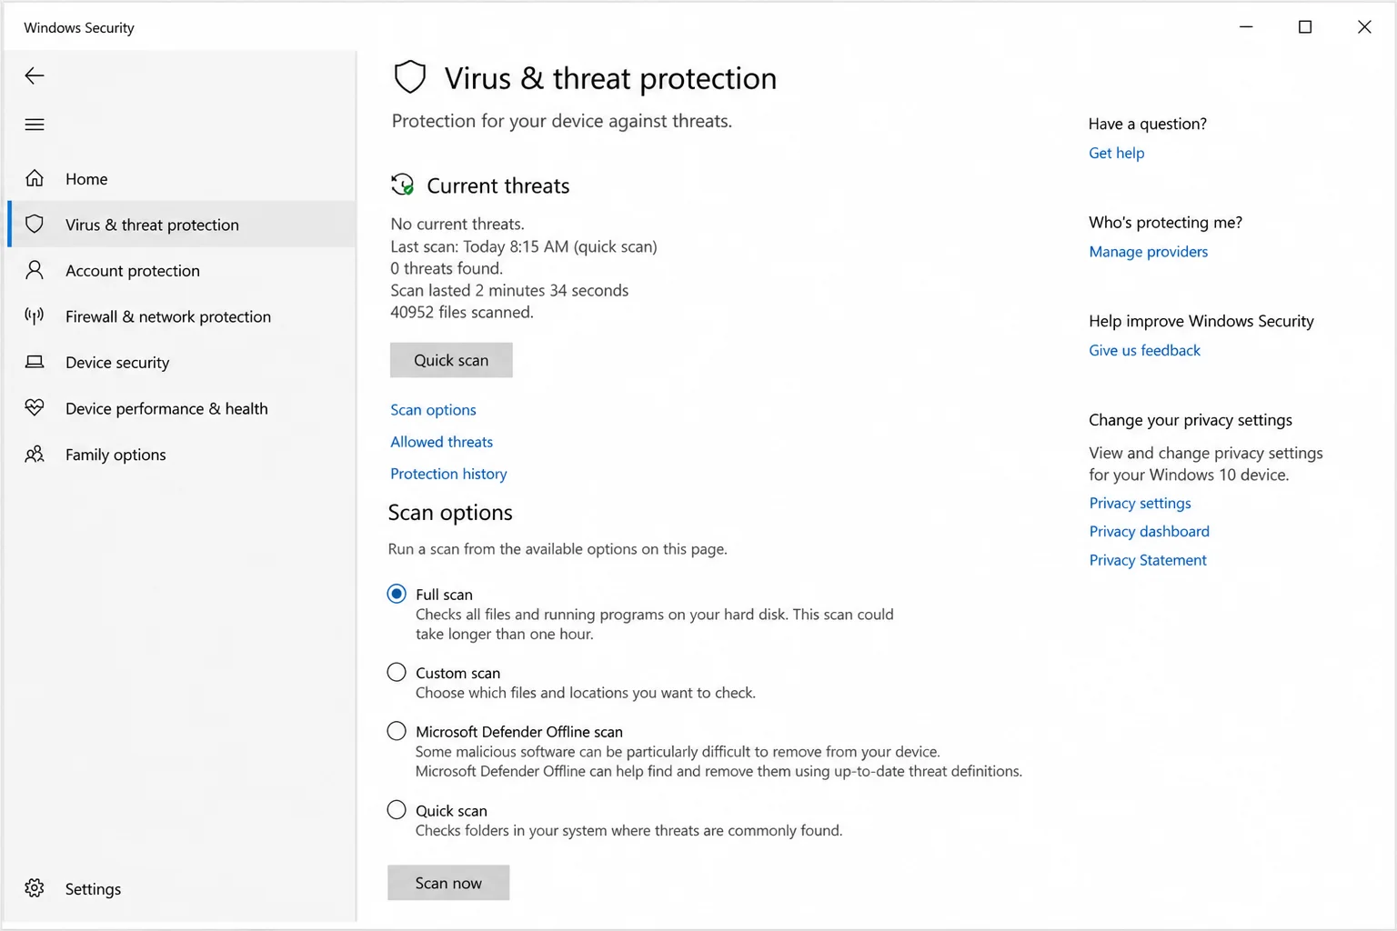Image resolution: width=1397 pixels, height=931 pixels.
Task: Open Device performance & health page
Action: pos(181,408)
